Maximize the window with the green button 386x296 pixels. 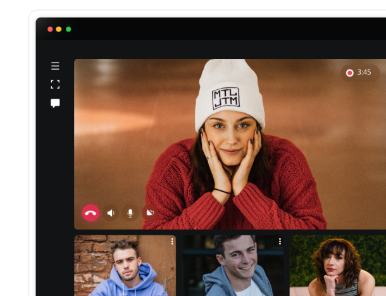pyautogui.click(x=68, y=29)
